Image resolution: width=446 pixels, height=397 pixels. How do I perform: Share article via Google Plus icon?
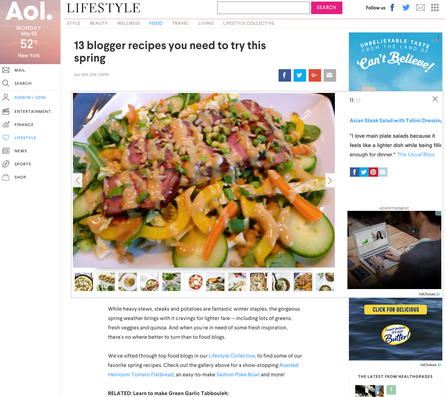click(315, 75)
